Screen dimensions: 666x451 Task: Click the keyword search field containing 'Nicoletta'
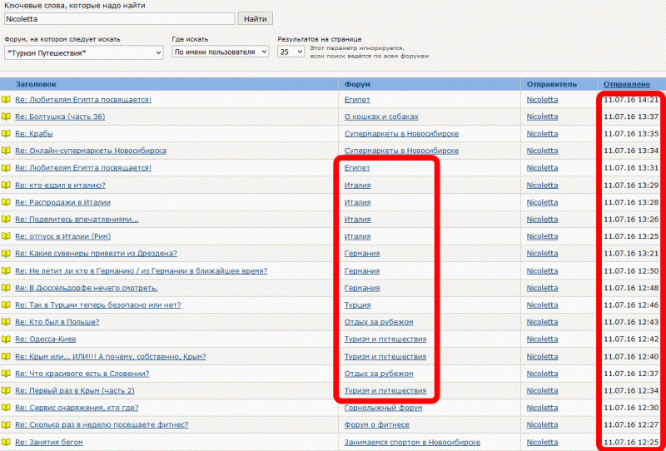[x=119, y=18]
